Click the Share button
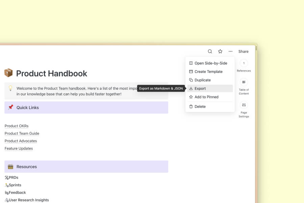 click(x=243, y=51)
